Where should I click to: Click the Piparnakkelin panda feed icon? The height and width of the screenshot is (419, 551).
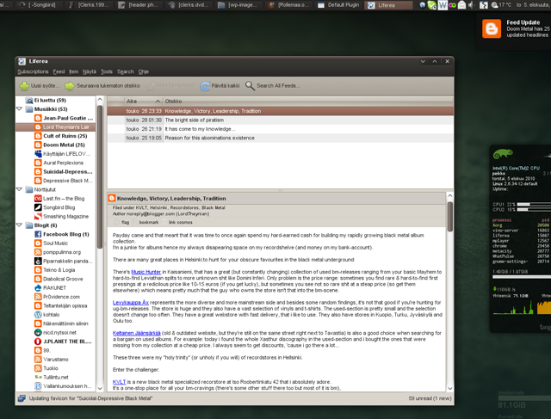coord(38,261)
